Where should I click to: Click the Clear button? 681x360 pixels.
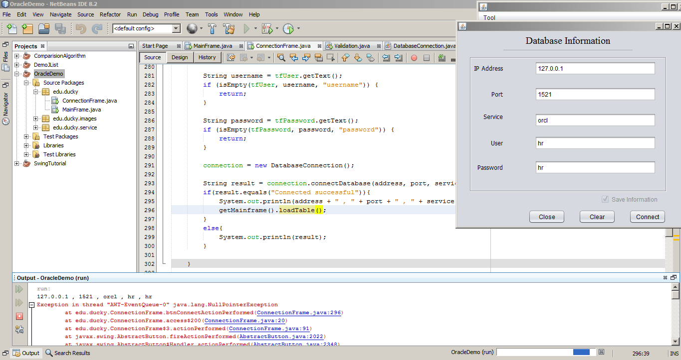point(597,217)
